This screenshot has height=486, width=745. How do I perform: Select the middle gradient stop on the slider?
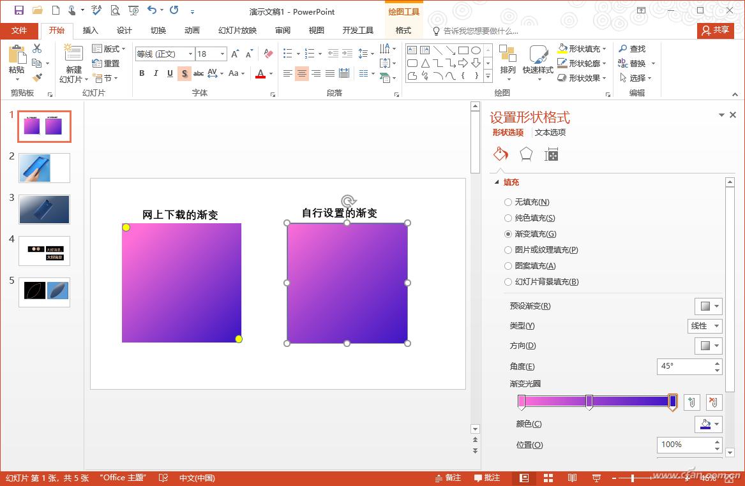pyautogui.click(x=588, y=402)
